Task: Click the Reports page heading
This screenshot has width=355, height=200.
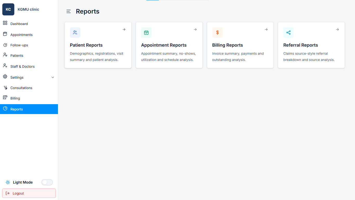Action: [88, 11]
